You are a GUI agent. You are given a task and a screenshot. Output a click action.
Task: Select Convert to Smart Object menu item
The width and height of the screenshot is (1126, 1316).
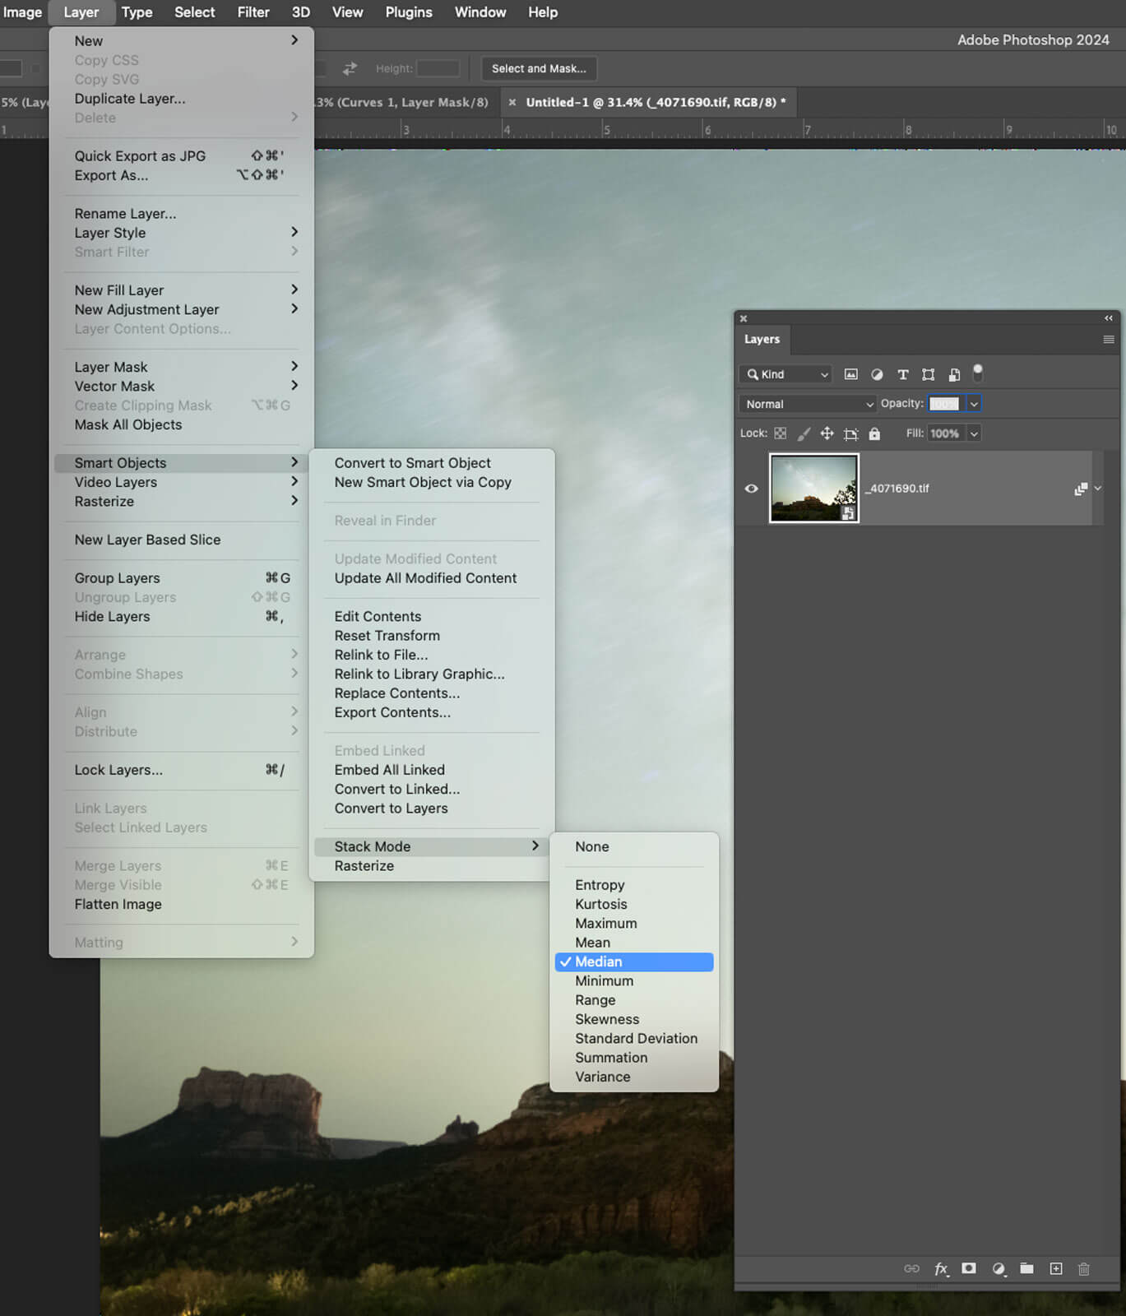[412, 463]
